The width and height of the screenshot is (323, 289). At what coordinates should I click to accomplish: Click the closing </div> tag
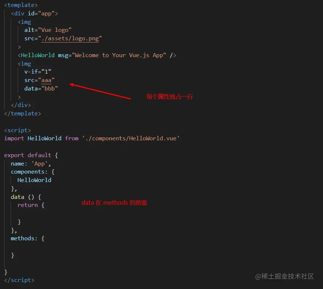click(x=21, y=105)
